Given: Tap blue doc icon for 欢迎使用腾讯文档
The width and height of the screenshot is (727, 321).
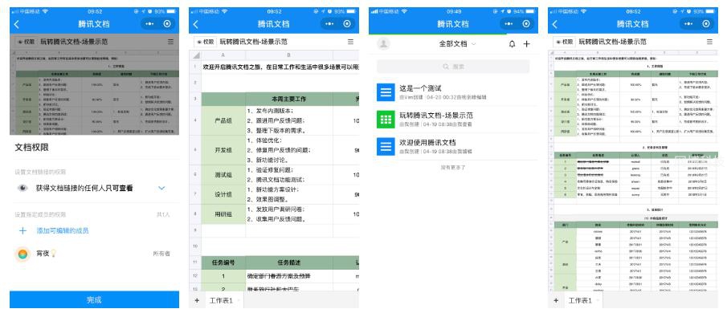Looking at the screenshot, I should tap(386, 146).
